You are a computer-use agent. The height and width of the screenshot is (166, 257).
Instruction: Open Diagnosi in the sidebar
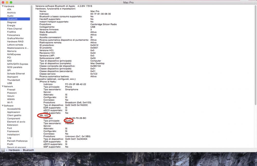[x=12, y=22]
